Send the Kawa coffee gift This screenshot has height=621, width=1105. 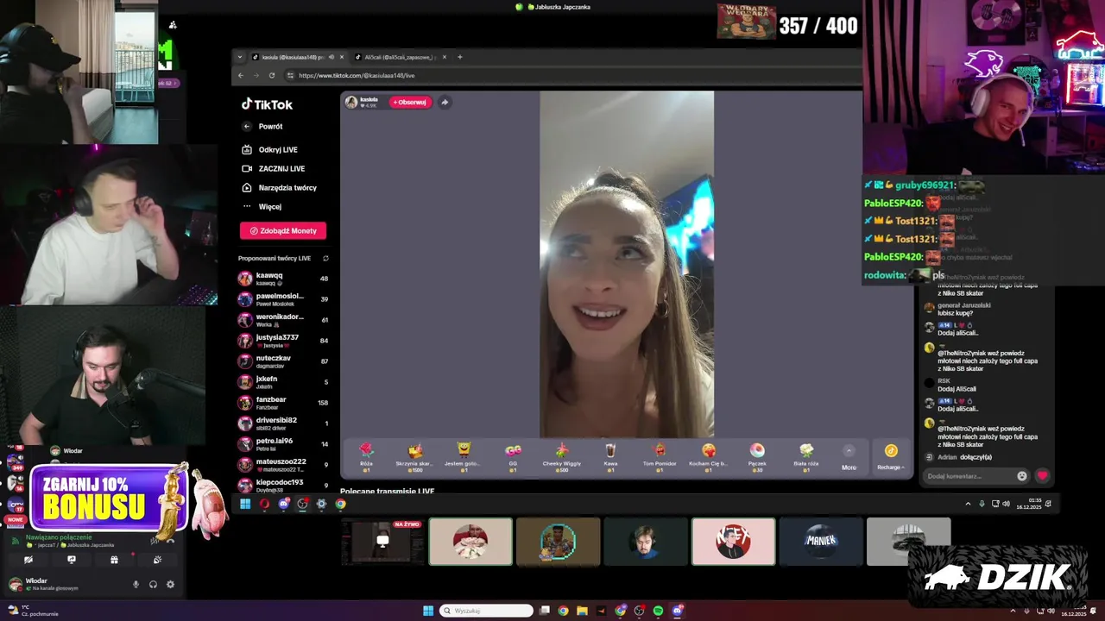(x=610, y=456)
